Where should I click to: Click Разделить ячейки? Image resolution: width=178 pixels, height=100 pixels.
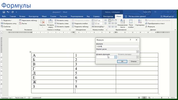[x=80, y=23]
